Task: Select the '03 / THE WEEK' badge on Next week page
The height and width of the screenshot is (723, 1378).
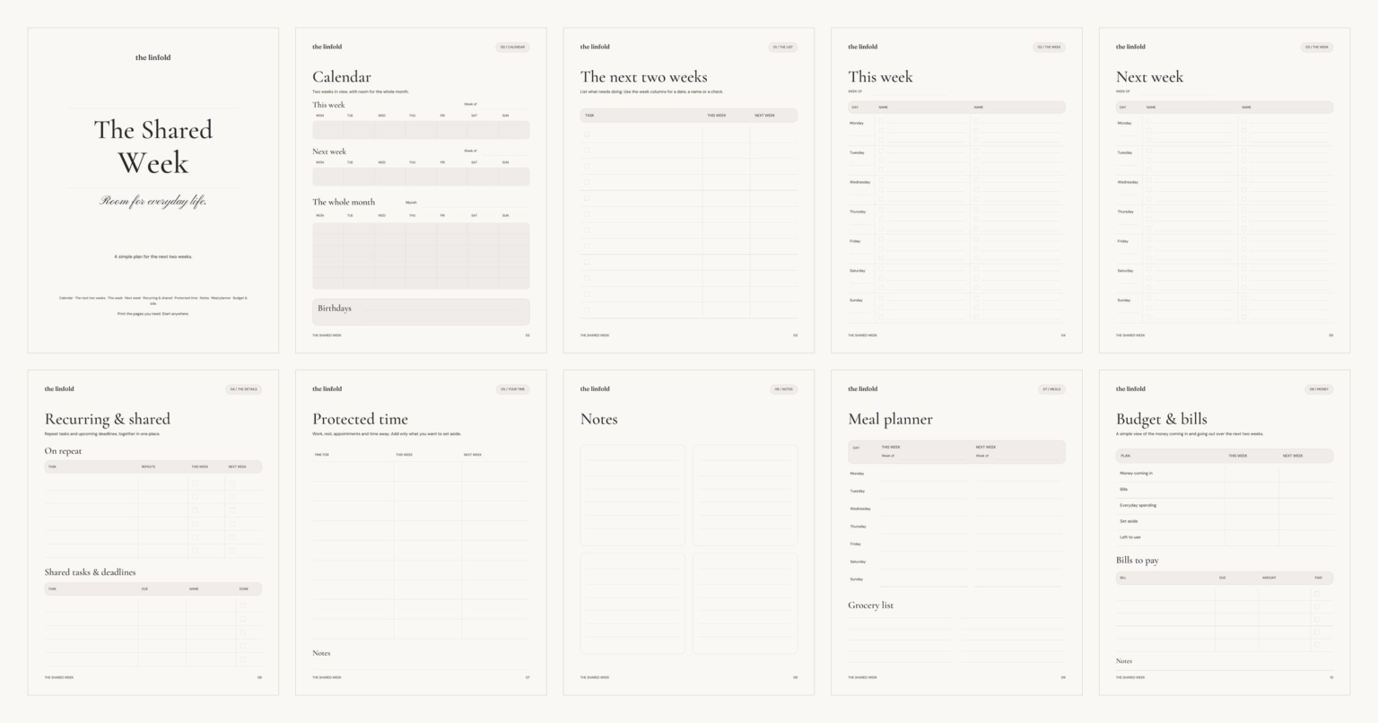Action: [1317, 48]
